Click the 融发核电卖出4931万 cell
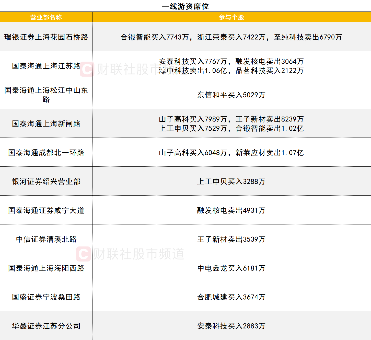The height and width of the screenshot is (340, 371). [231, 210]
